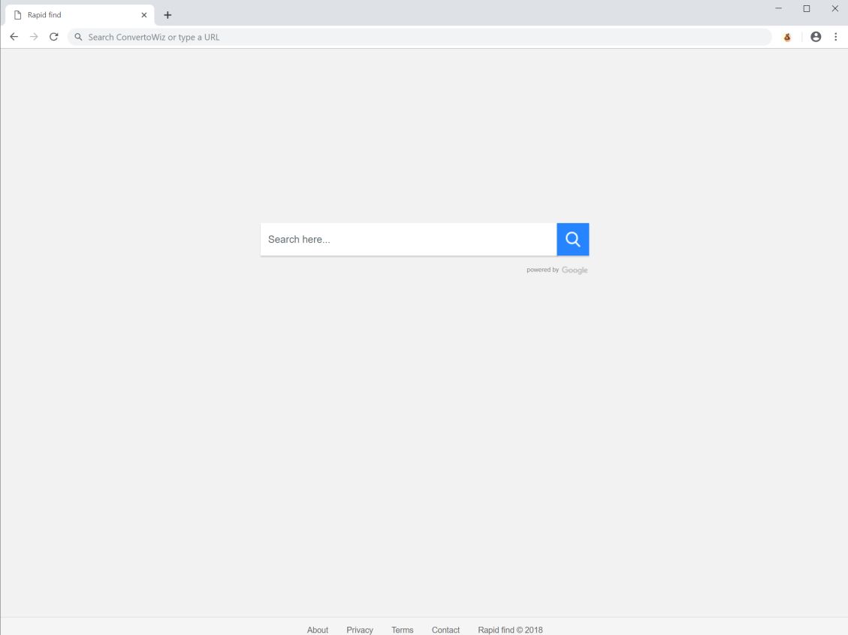Click the 'Rapid find © 2018' text

click(510, 630)
